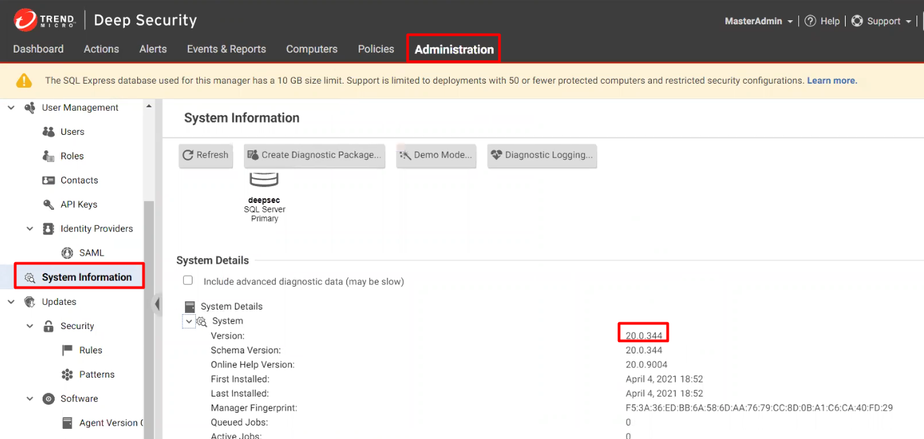Screen dimensions: 924x439
Task: Collapse the Identity Providers tree node
Action: 30,229
